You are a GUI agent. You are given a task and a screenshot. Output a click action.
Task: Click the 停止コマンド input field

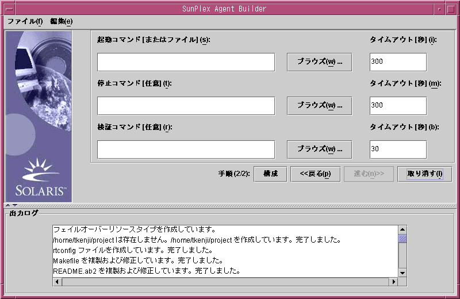(x=186, y=106)
